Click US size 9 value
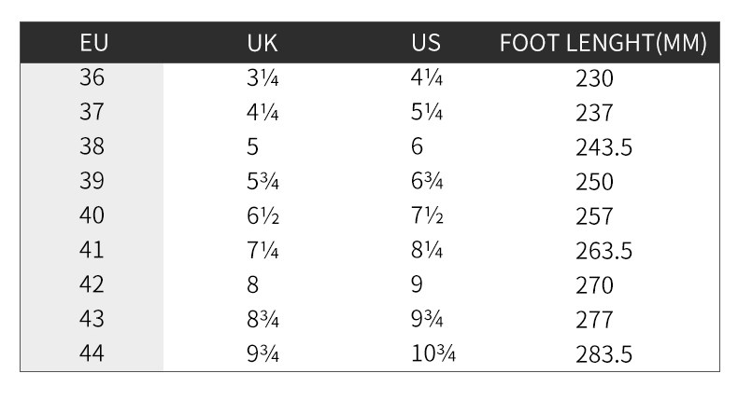This screenshot has height=415, width=738. point(417,284)
